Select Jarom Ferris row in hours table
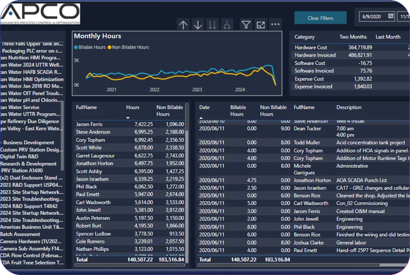Viewport: 410px width, 275px height. click(x=89, y=124)
